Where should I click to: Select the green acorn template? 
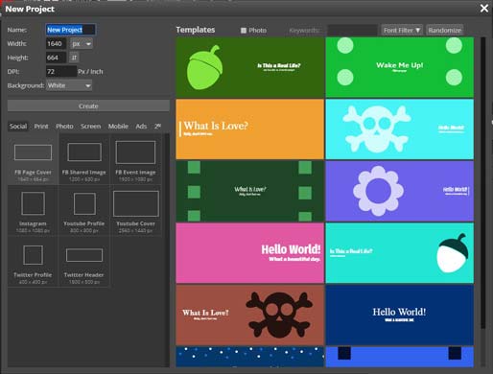click(x=250, y=67)
